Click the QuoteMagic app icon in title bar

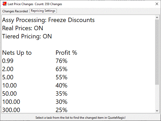coord(4,4)
